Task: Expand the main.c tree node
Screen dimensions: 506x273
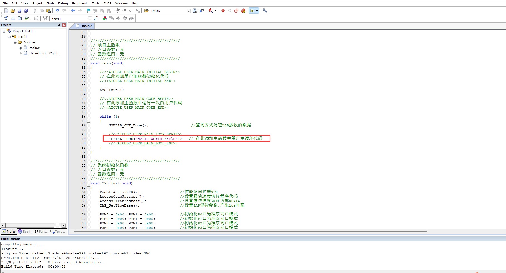Action: click(x=20, y=48)
